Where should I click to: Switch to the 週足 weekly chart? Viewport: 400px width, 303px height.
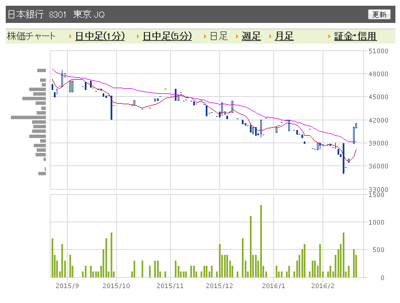coord(251,36)
